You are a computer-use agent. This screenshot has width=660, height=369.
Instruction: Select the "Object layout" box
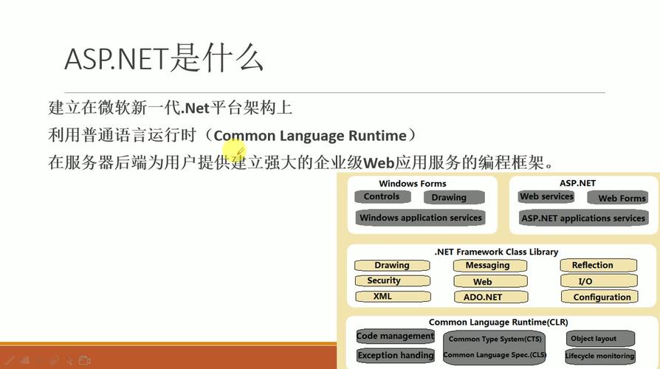(x=600, y=338)
